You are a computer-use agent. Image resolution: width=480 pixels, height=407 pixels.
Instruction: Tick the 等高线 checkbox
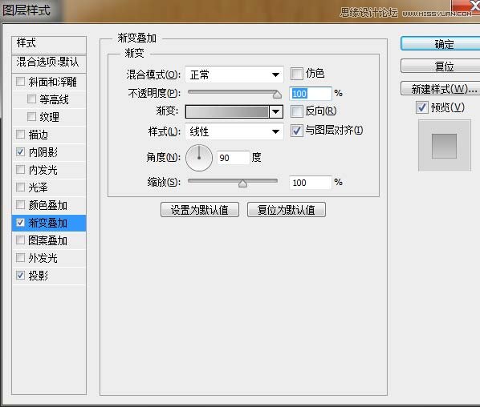(31, 99)
